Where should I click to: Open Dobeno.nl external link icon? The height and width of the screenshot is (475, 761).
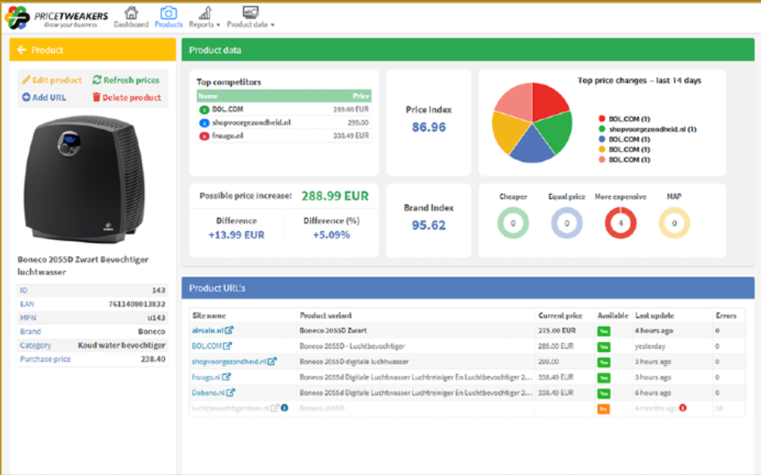point(230,392)
